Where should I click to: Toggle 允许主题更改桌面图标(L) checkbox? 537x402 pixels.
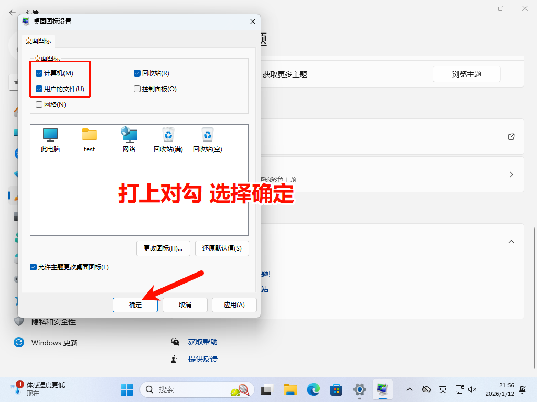pos(34,267)
